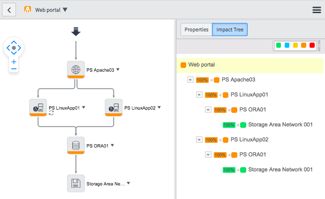Switch to the Properties tab

pos(197,29)
